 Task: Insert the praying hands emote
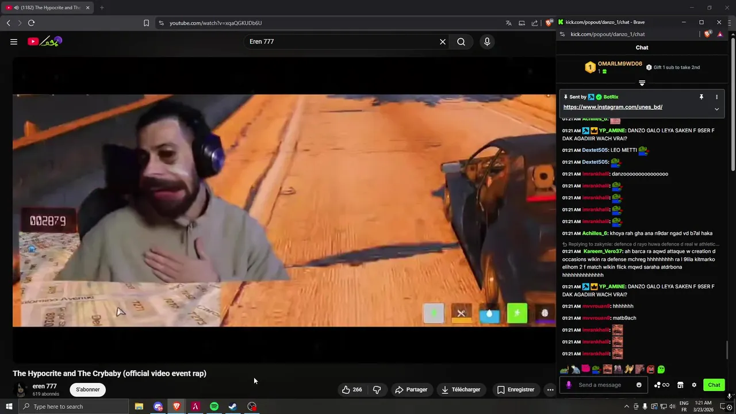tap(628, 369)
